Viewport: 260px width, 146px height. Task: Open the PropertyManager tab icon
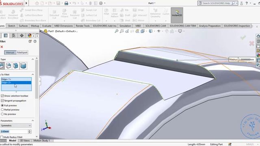6,35
